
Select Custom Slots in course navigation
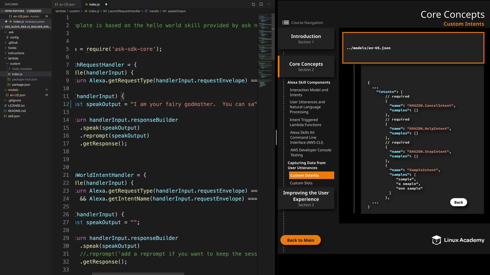click(x=301, y=183)
